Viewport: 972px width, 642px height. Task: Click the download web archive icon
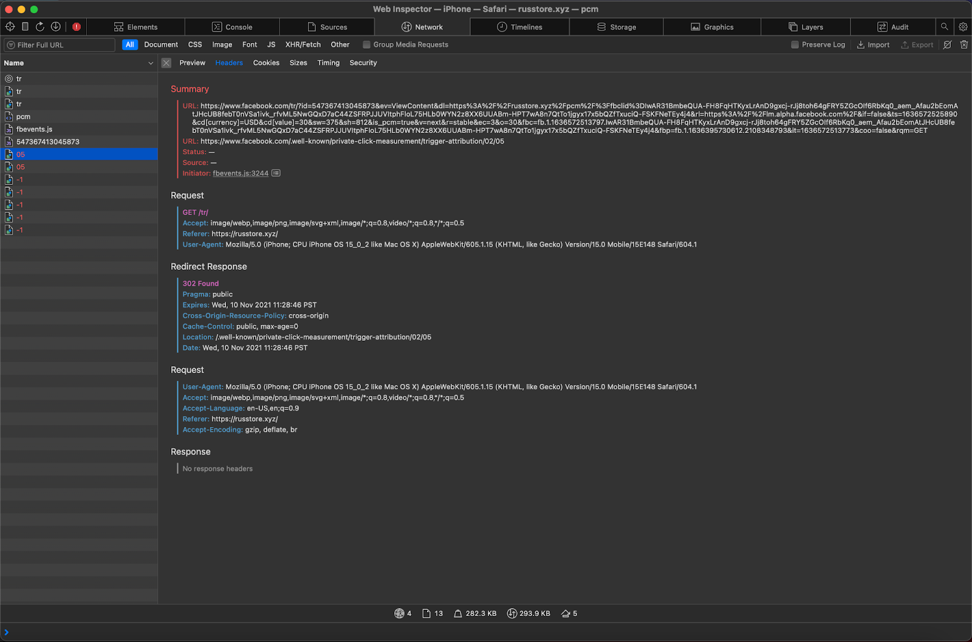55,27
